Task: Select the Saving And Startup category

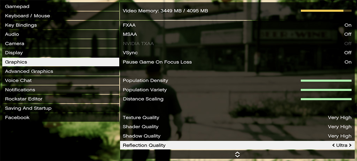Action: click(28, 108)
